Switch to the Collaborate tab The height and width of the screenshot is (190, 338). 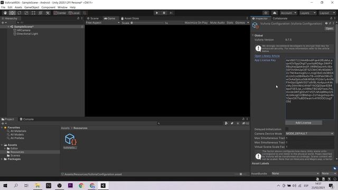[x=280, y=18]
